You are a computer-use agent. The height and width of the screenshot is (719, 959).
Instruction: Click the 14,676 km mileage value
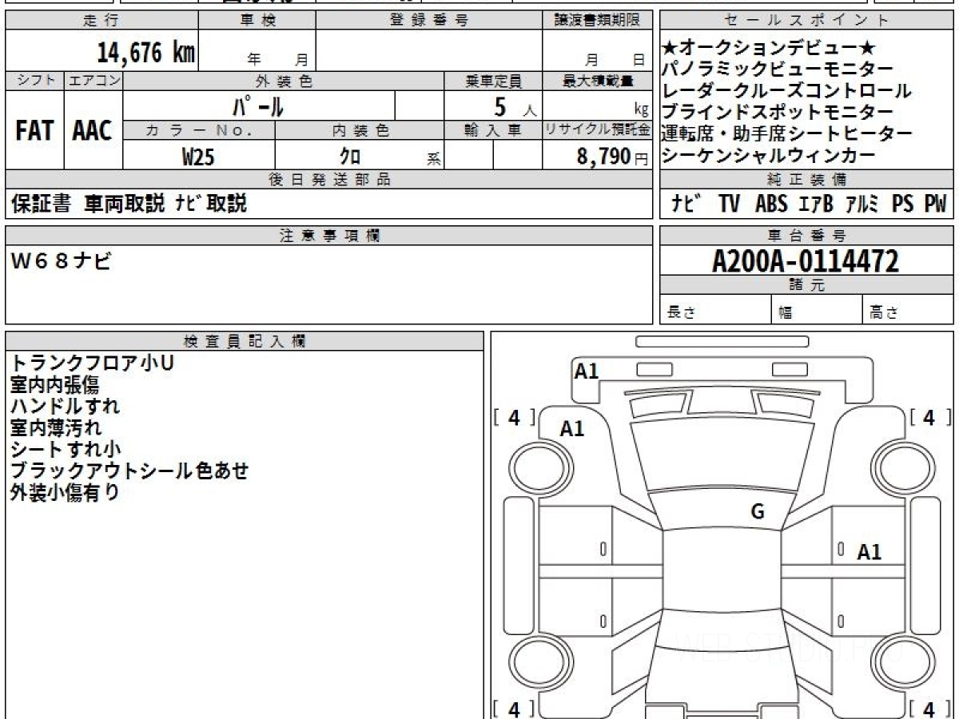click(146, 54)
